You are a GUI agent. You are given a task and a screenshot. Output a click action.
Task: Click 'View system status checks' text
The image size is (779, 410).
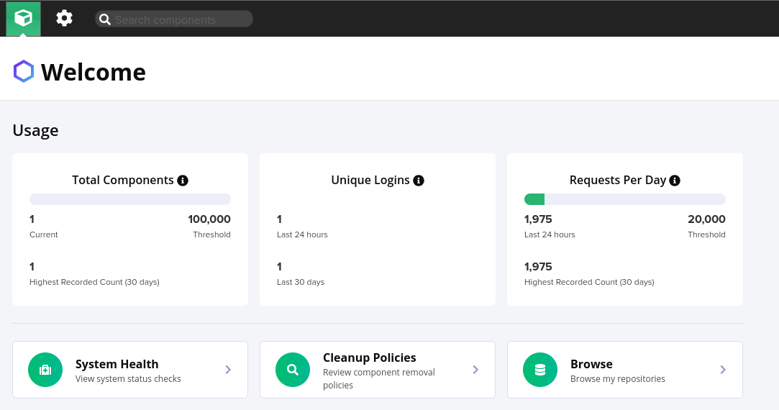[128, 378]
